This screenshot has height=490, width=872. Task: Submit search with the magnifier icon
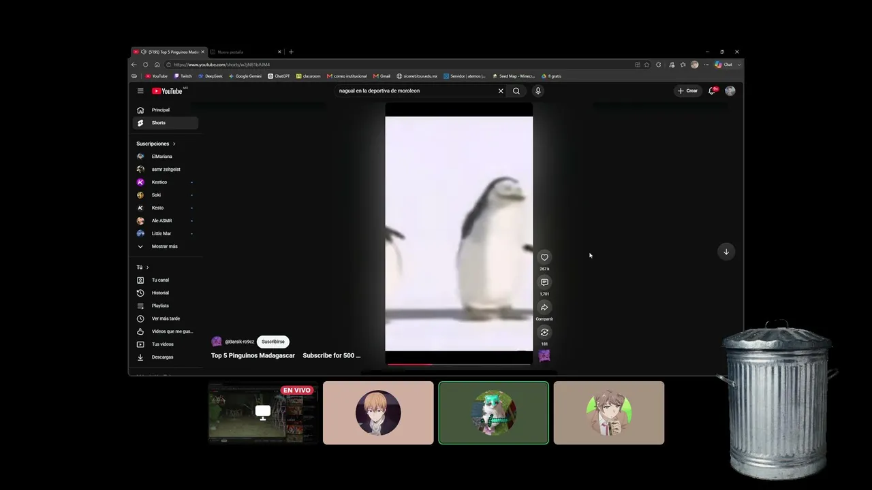click(x=516, y=91)
